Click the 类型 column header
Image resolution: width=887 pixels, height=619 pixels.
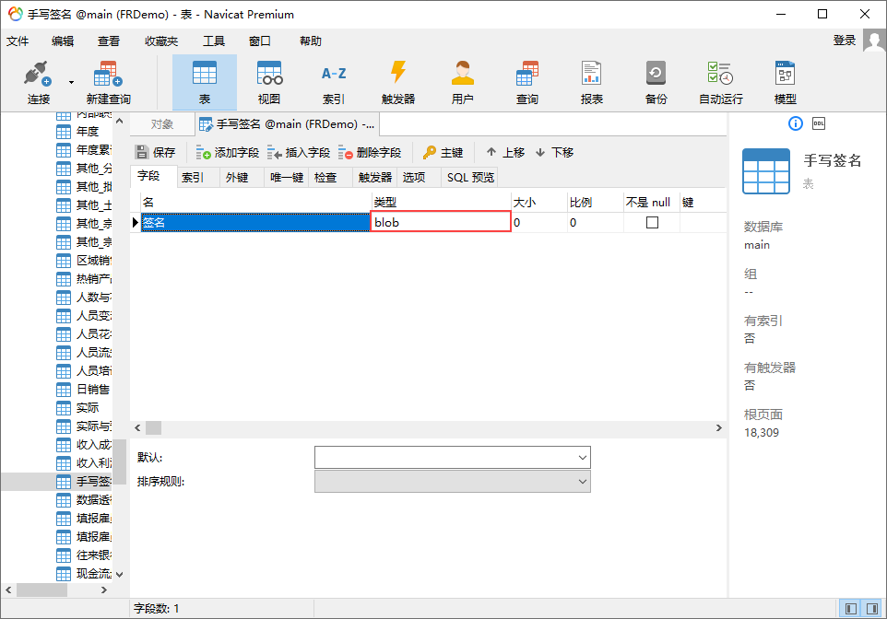point(441,202)
